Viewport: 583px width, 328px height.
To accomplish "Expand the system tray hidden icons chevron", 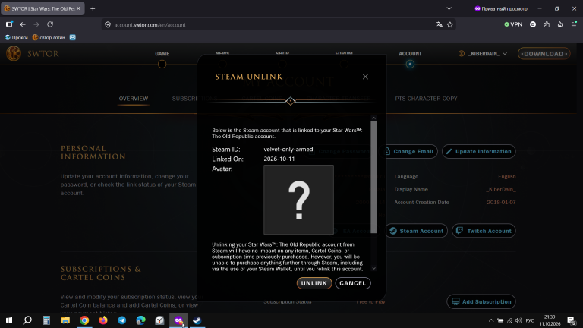I will tap(491, 320).
